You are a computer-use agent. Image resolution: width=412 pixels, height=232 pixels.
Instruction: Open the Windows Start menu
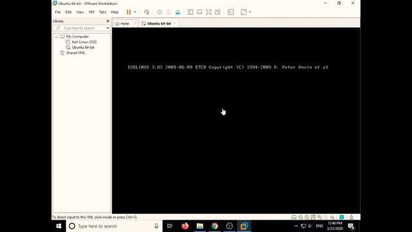(x=59, y=226)
